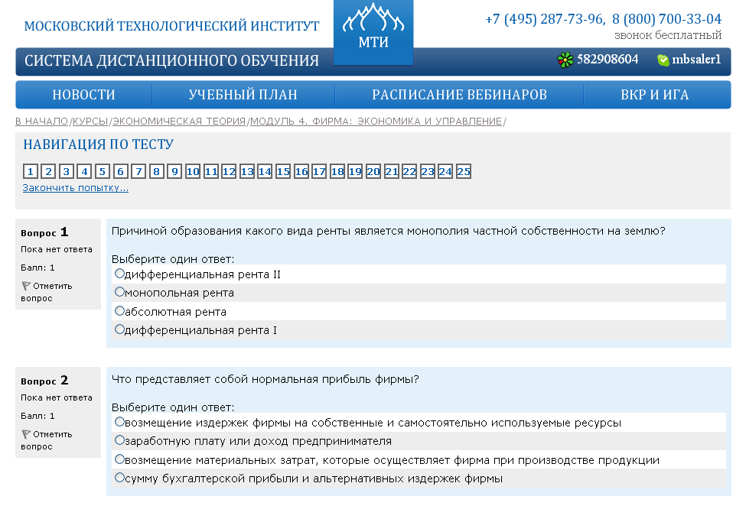Click the green chat icon beside mbsaler1
746x506 pixels.
663,60
